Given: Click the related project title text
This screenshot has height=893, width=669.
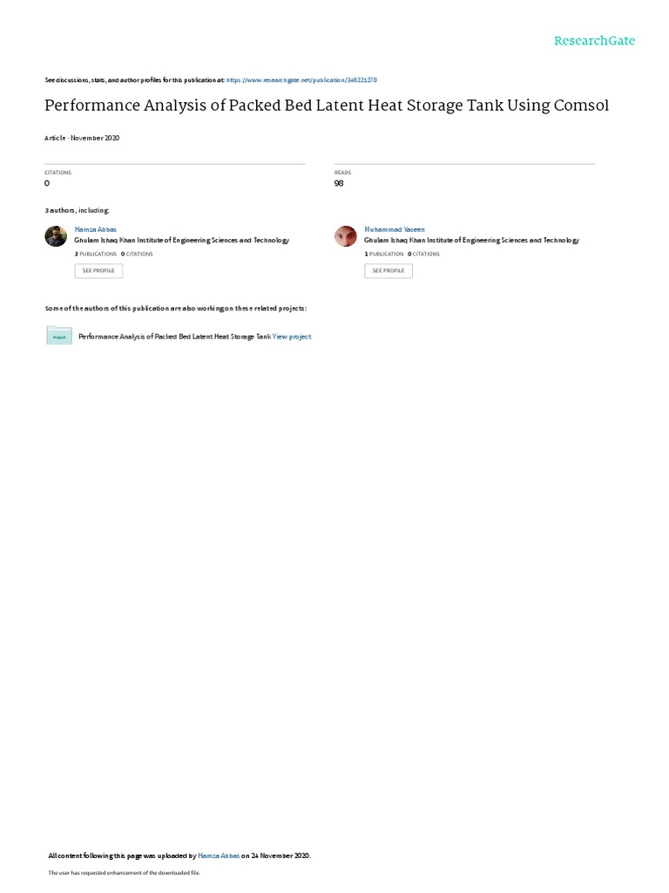Looking at the screenshot, I should coord(174,337).
